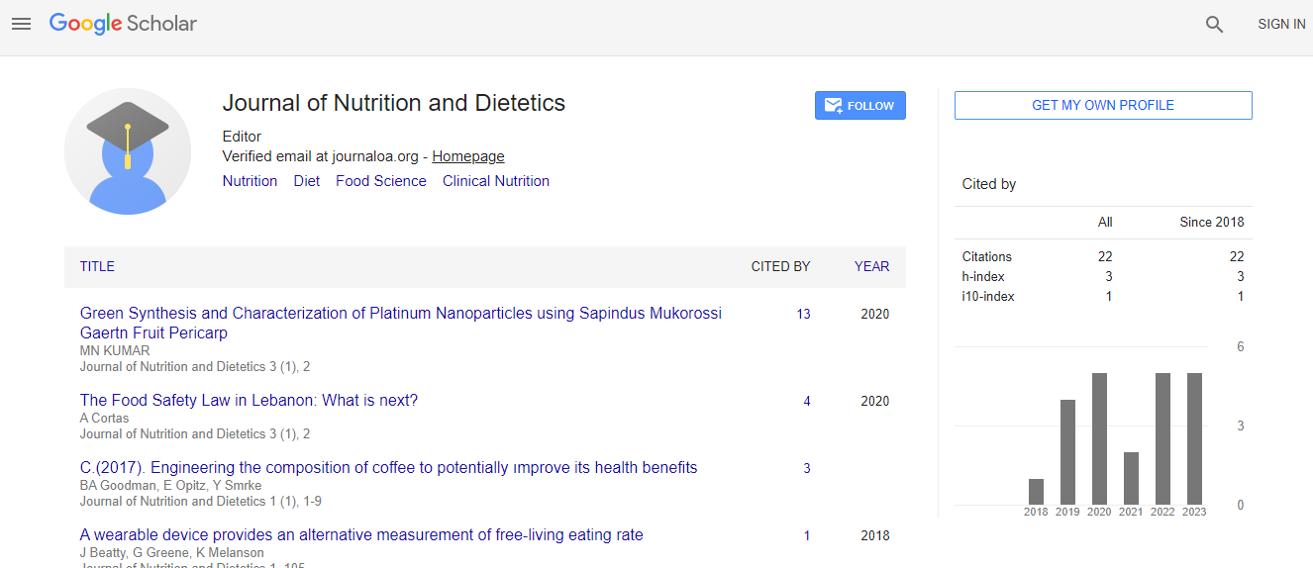Select the Diet topic tag
Image resolution: width=1313 pixels, height=568 pixels.
coord(306,181)
